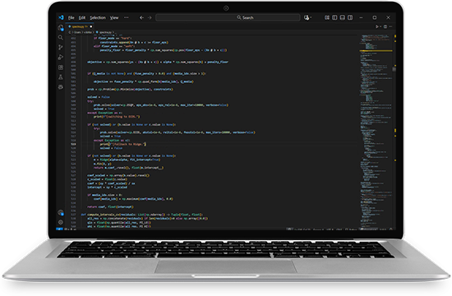This screenshot has width=452, height=296.
Task: Open the Selection menu
Action: tap(98, 17)
